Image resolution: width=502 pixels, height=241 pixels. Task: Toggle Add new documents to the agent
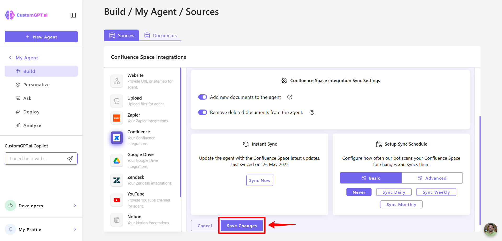click(x=203, y=97)
